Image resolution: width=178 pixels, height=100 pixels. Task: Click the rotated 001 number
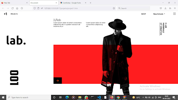pos(14,78)
